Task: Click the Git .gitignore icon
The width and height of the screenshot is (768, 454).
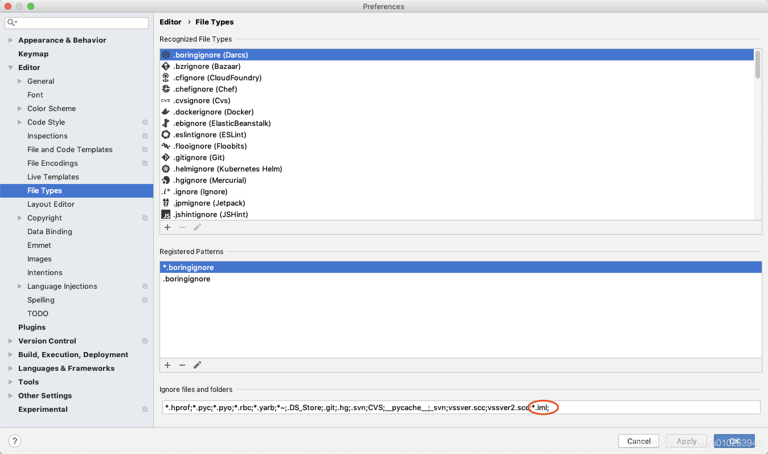Action: pos(166,157)
